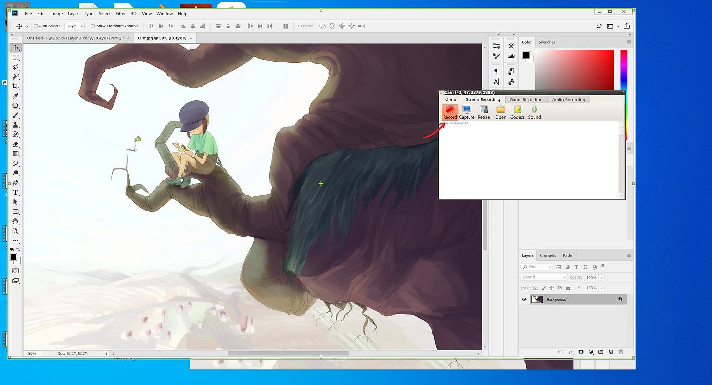Open the Layer menu
This screenshot has height=385, width=712.
73,14
